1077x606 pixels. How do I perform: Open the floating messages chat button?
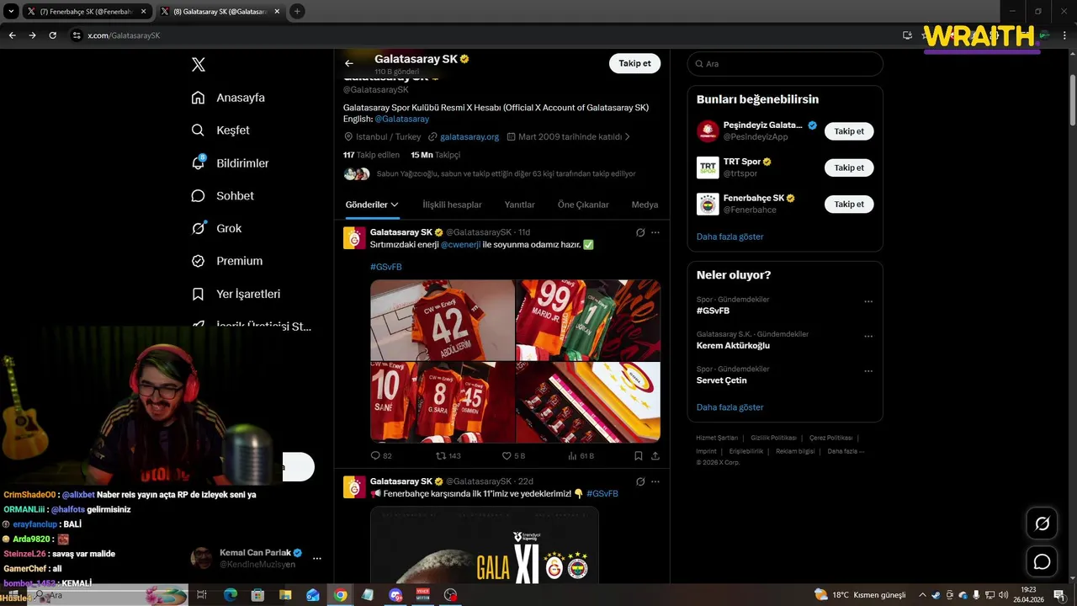[x=1042, y=561]
